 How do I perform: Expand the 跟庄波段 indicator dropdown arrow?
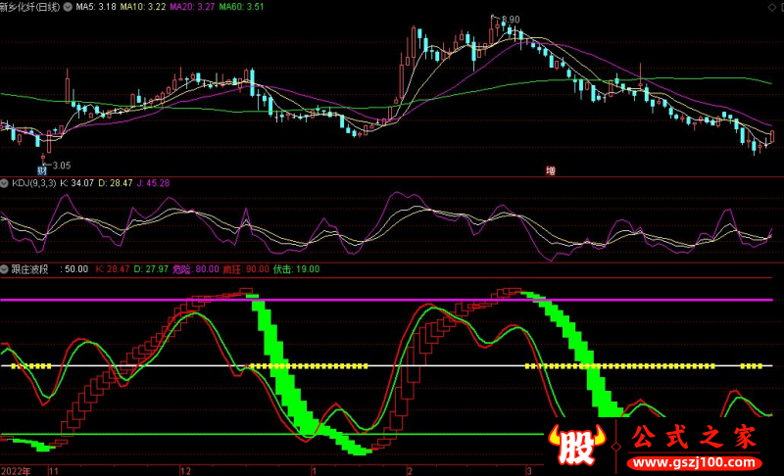6,267
